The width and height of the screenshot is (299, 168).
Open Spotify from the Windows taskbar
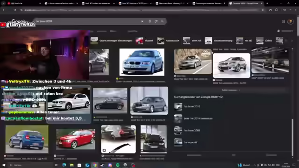point(118,165)
